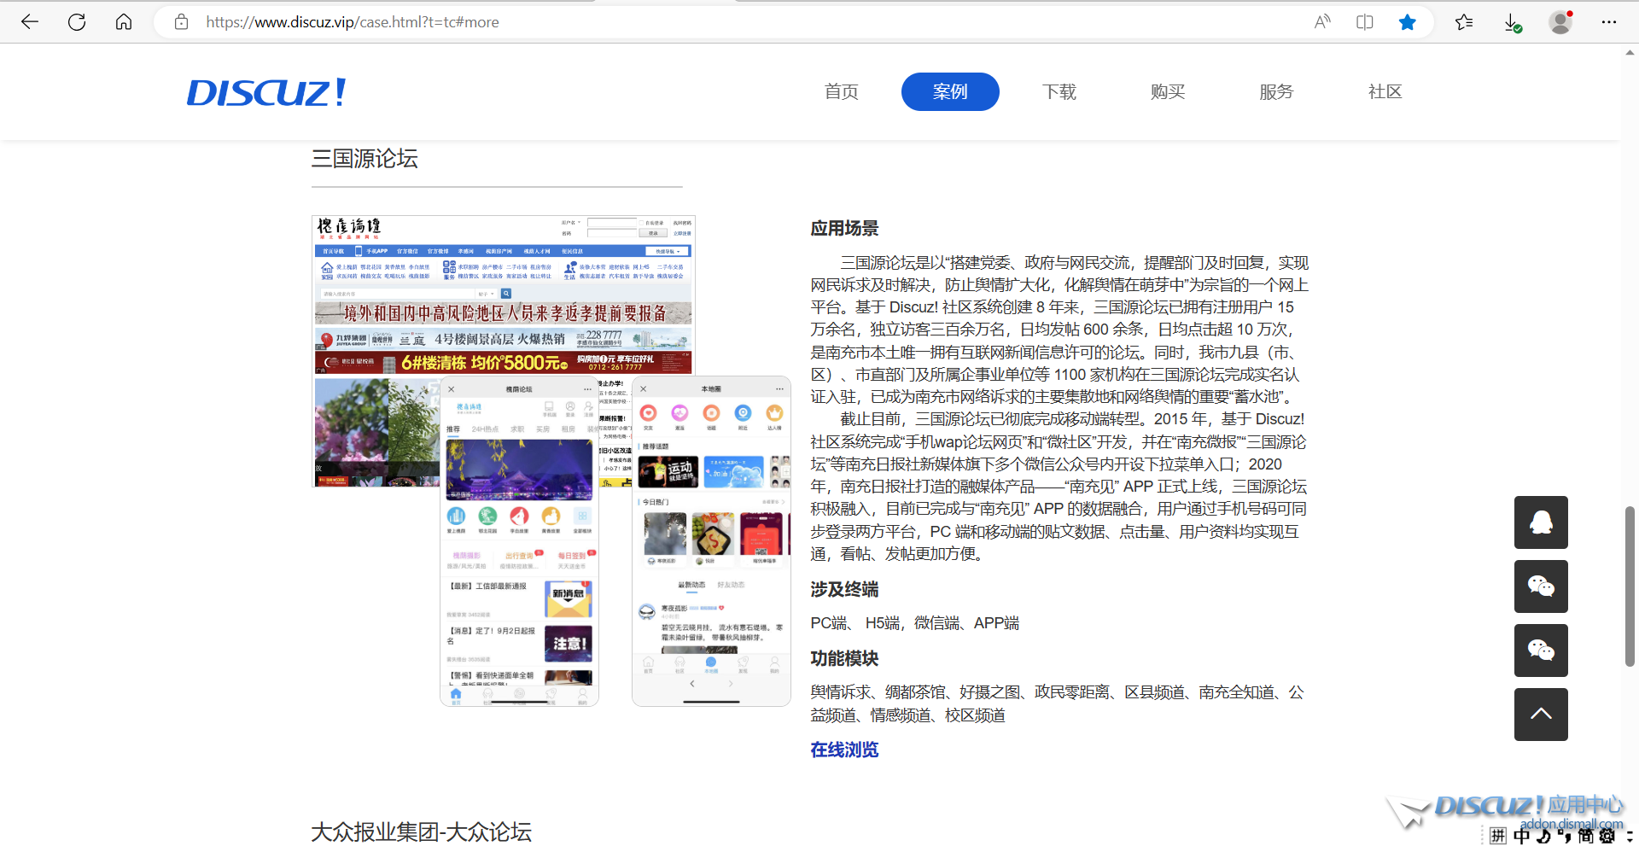Image resolution: width=1639 pixels, height=846 pixels.
Task: Click the back-to-top arrow button
Action: (1541, 714)
